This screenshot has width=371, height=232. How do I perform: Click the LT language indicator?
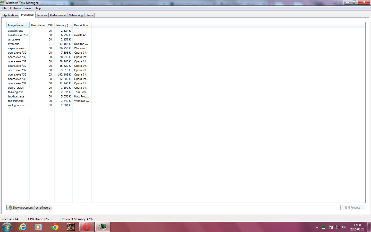(x=310, y=226)
